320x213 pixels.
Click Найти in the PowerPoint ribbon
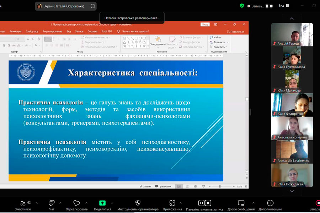click(216, 38)
